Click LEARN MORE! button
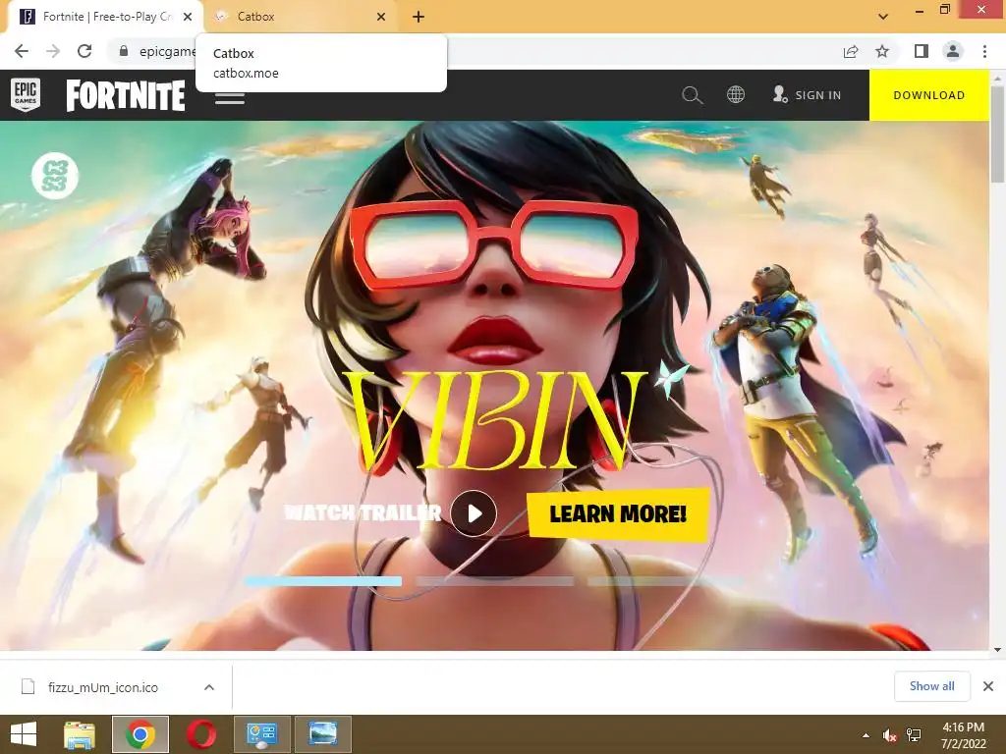Image resolution: width=1006 pixels, height=754 pixels. pos(618,514)
